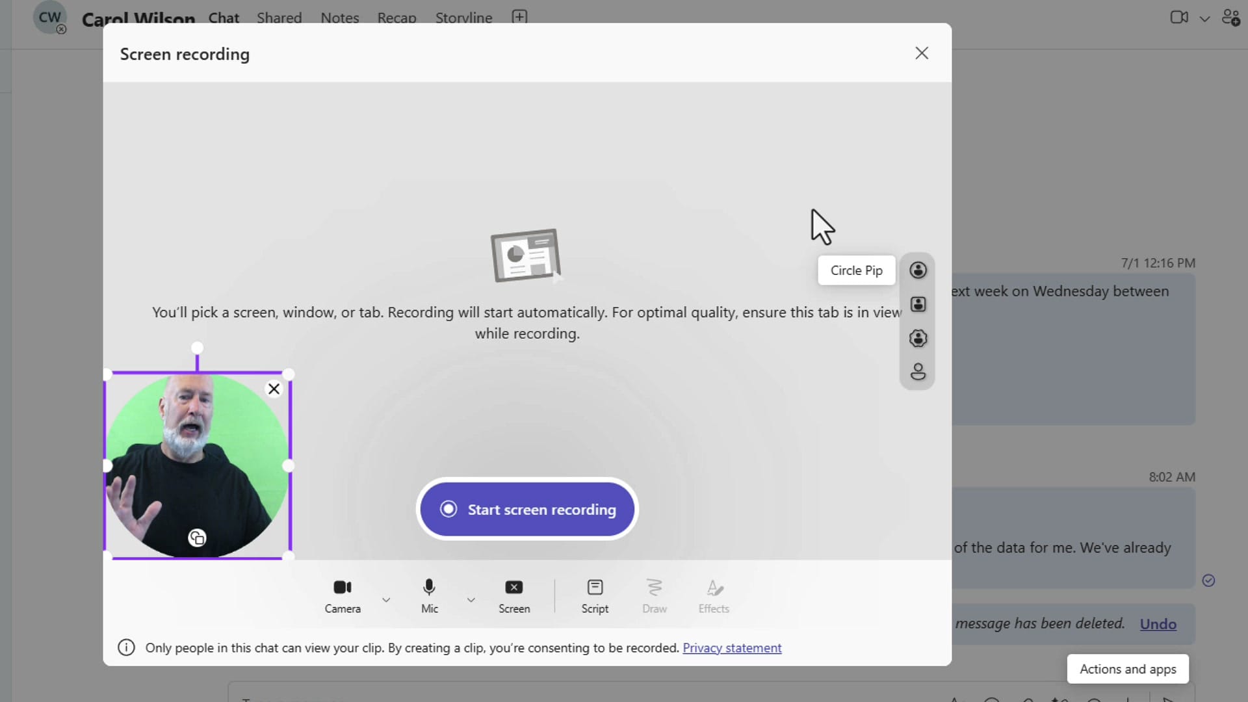The image size is (1248, 702).
Task: Open the Script teleprompter tool
Action: point(595,595)
